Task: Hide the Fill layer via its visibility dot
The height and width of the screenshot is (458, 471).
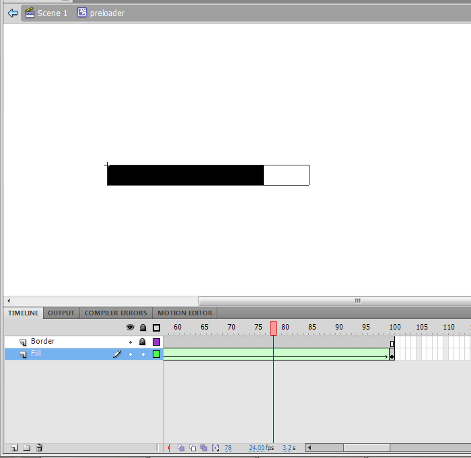Action: click(131, 354)
